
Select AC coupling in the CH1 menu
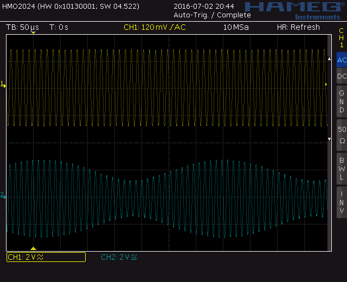pyautogui.click(x=342, y=60)
